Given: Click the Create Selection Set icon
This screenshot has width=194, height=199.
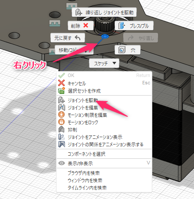Looking at the screenshot, I should pos(62,91).
